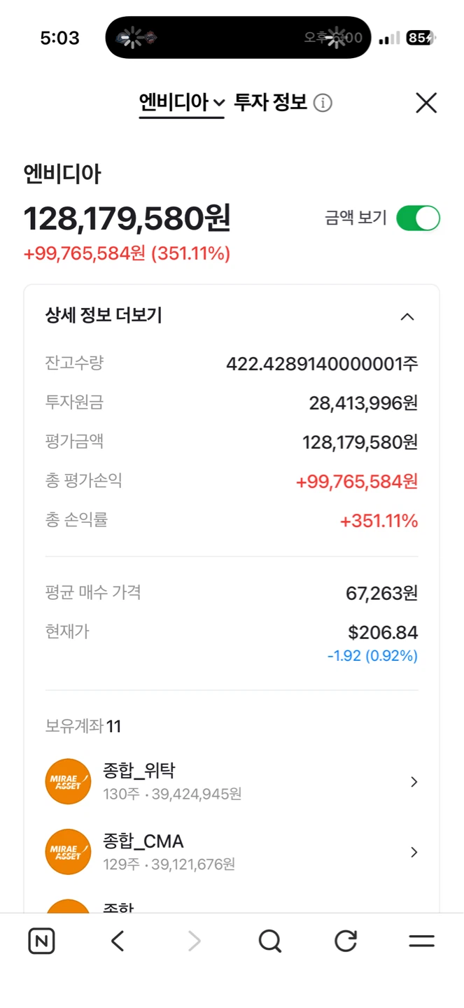Open the browser hamburger menu
This screenshot has height=1008, width=464.
coord(422,941)
